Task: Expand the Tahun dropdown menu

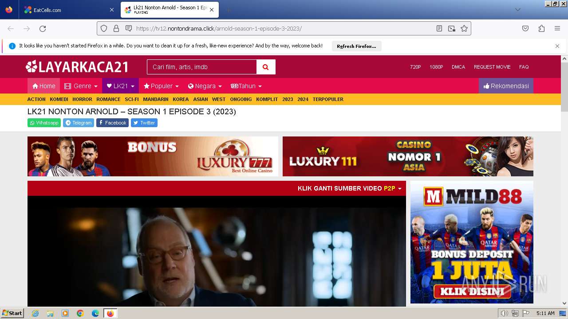Action: click(246, 86)
